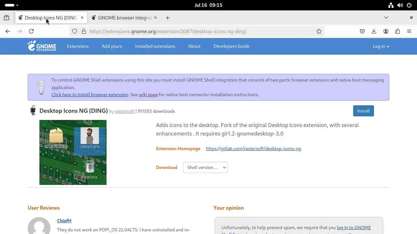
Task: Click the 911593 downloads text
Action: [156, 111]
